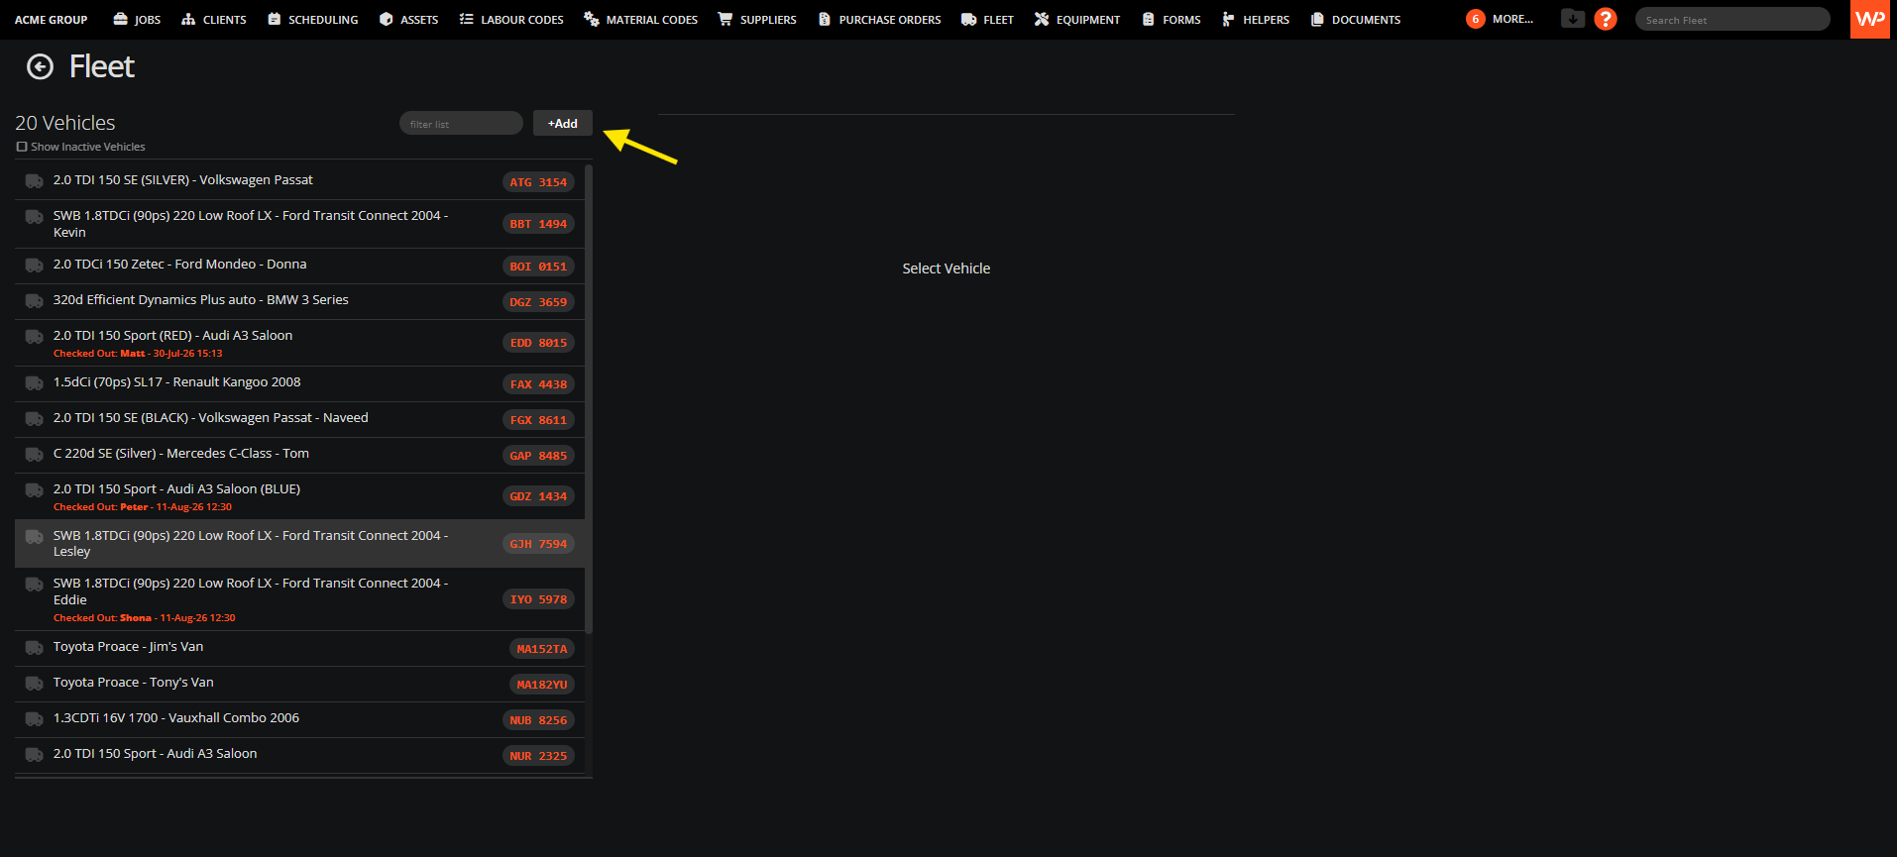Click the truck icon beside Volkswagen Passat (SILVER)
This screenshot has width=1897, height=857.
pyautogui.click(x=34, y=181)
